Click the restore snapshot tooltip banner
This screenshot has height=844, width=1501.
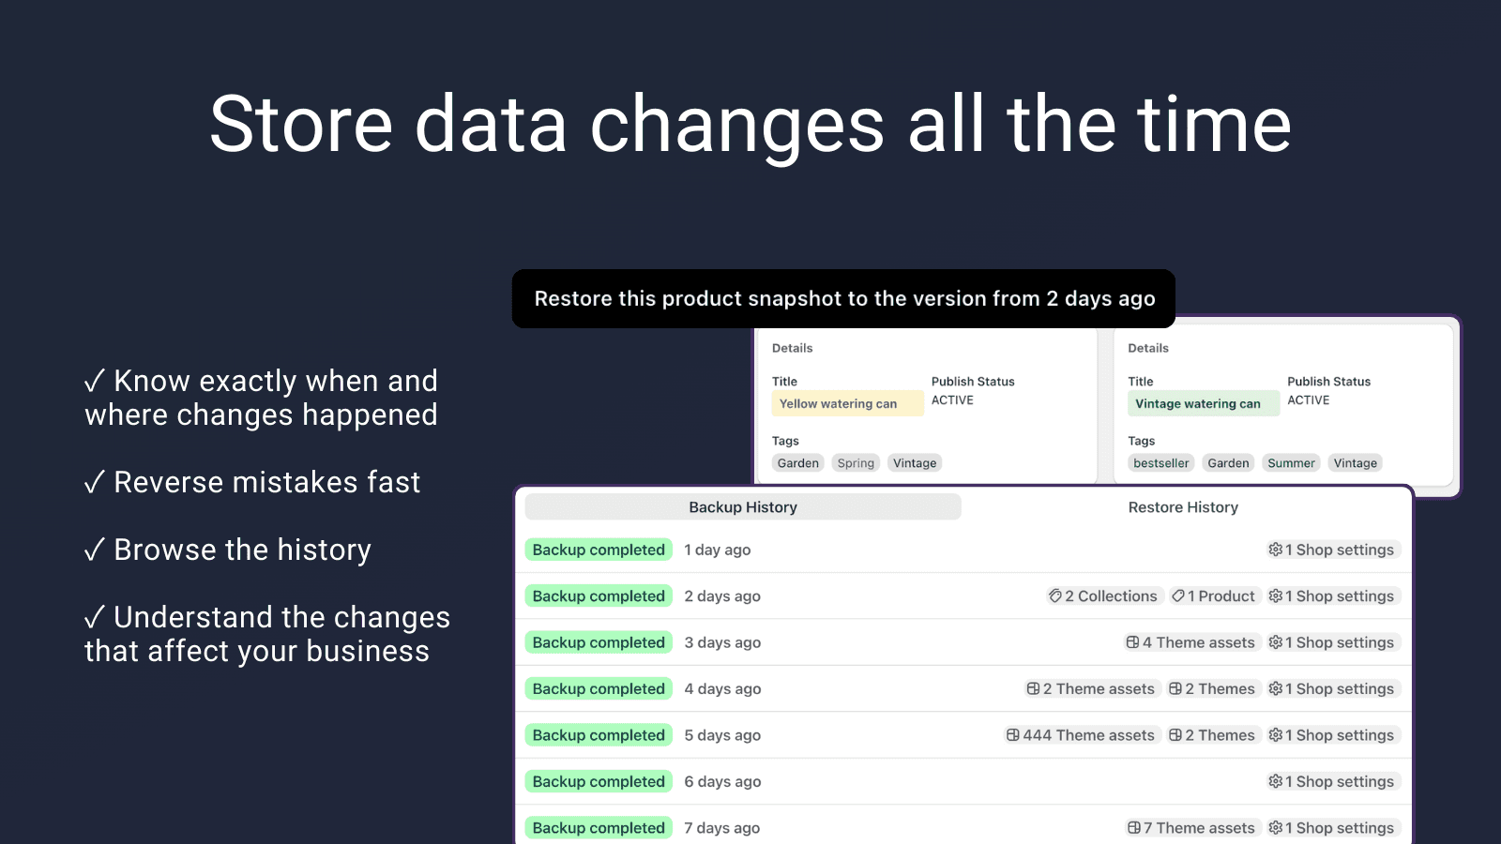842,298
